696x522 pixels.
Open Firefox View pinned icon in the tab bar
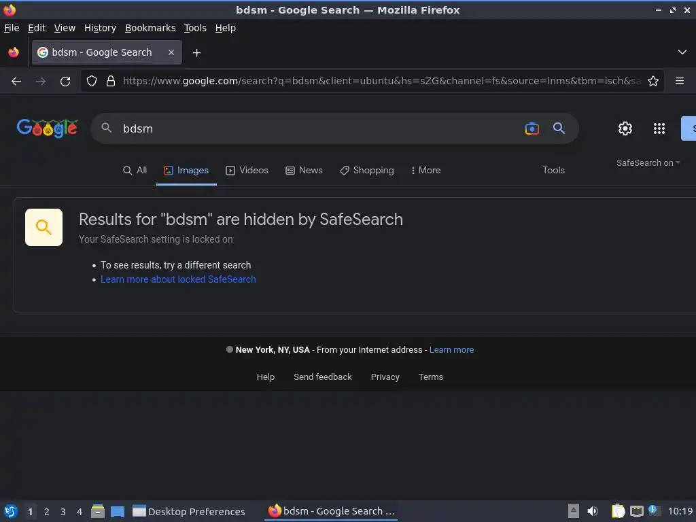pyautogui.click(x=14, y=52)
